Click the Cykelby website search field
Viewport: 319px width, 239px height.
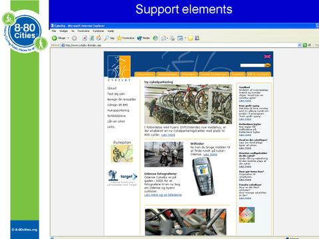[253, 65]
